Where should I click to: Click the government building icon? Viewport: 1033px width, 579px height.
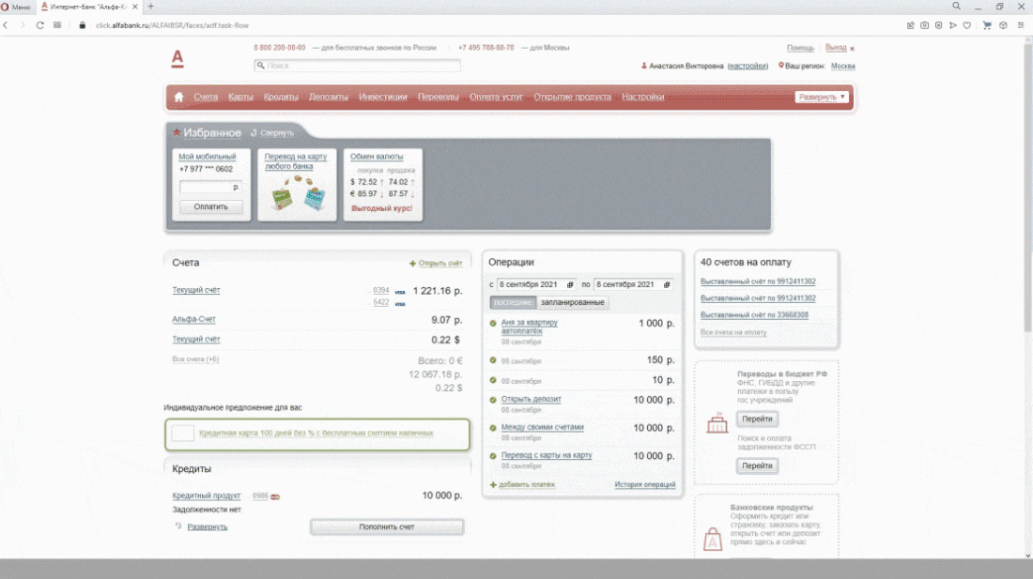click(x=717, y=423)
